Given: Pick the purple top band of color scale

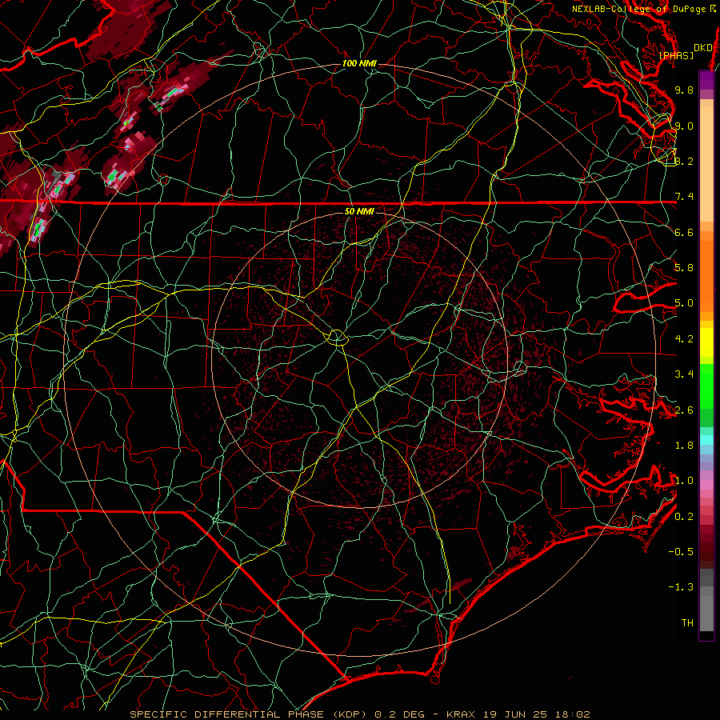Looking at the screenshot, I should coord(706,80).
